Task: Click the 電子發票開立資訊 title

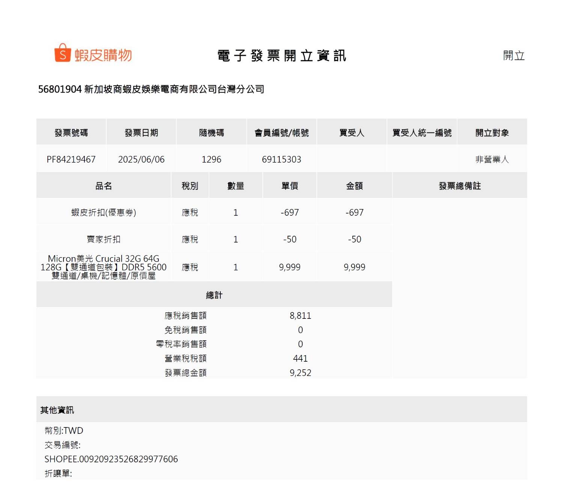Action: pyautogui.click(x=282, y=56)
